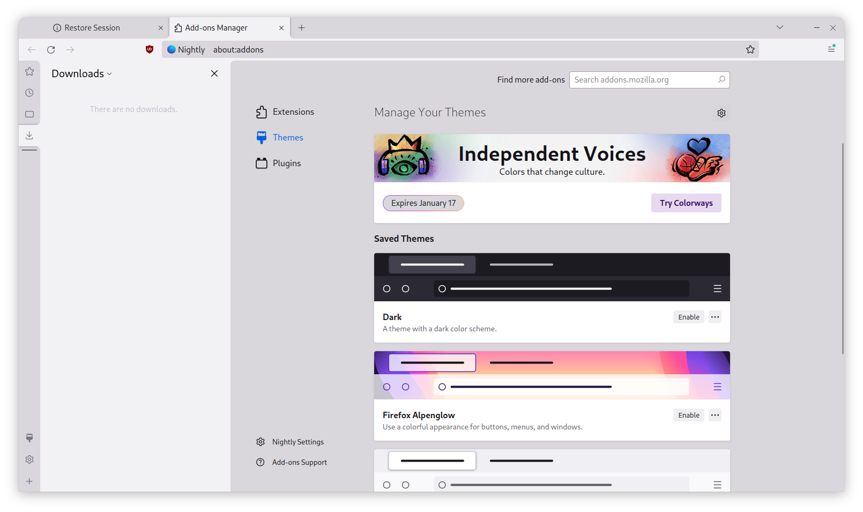This screenshot has width=863, height=512.
Task: Switch to the Add-ons Manager tab
Action: pyautogui.click(x=230, y=28)
